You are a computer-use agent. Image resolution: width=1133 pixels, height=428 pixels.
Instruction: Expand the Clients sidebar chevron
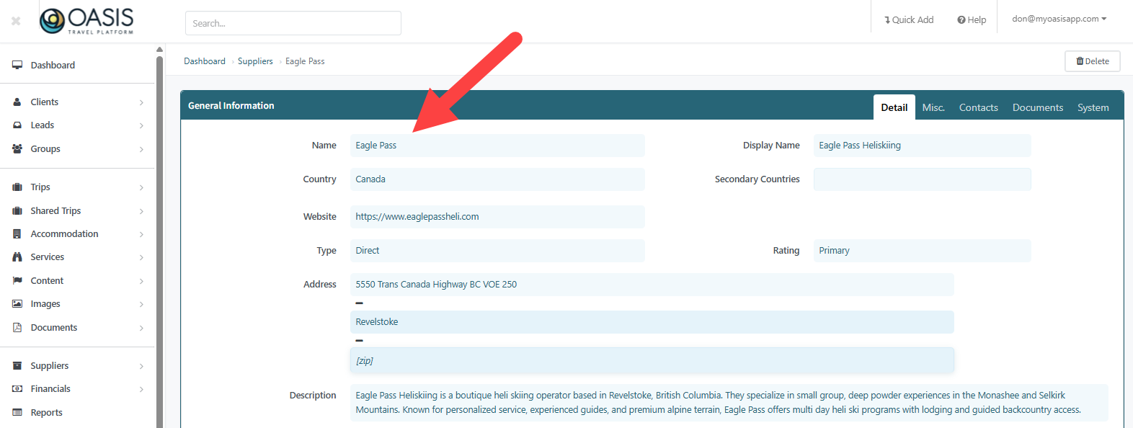click(x=141, y=102)
